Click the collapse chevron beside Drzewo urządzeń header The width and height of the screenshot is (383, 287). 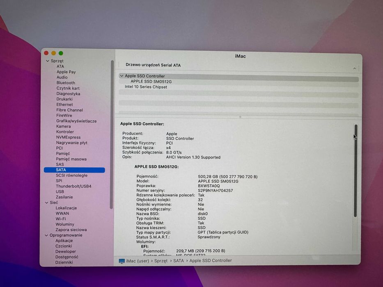coord(354,68)
